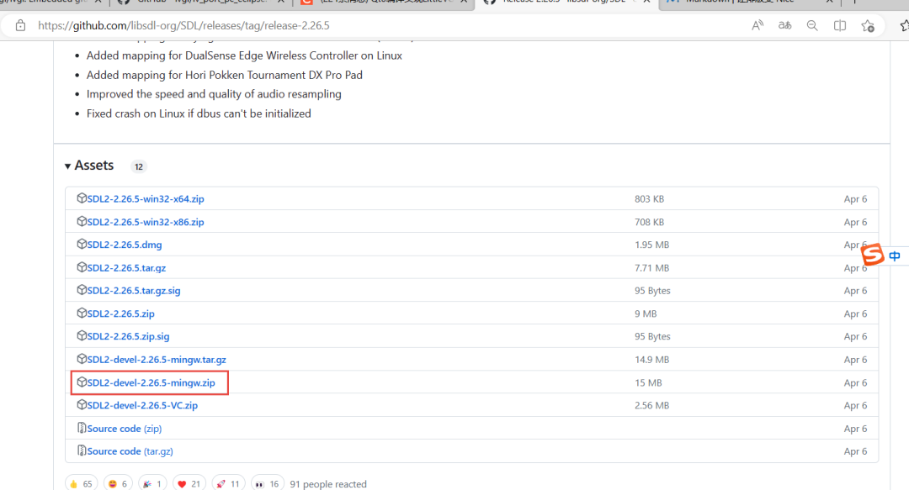Screen dimensions: 909x490
Task: Collapse the Assets section triangle
Action: (68, 166)
